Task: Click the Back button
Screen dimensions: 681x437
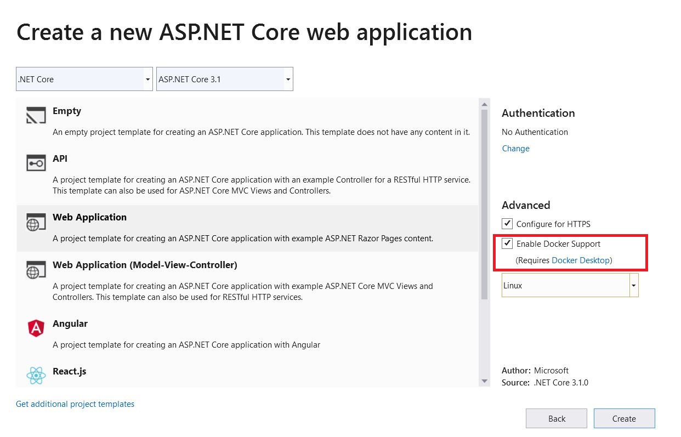Action: point(557,418)
